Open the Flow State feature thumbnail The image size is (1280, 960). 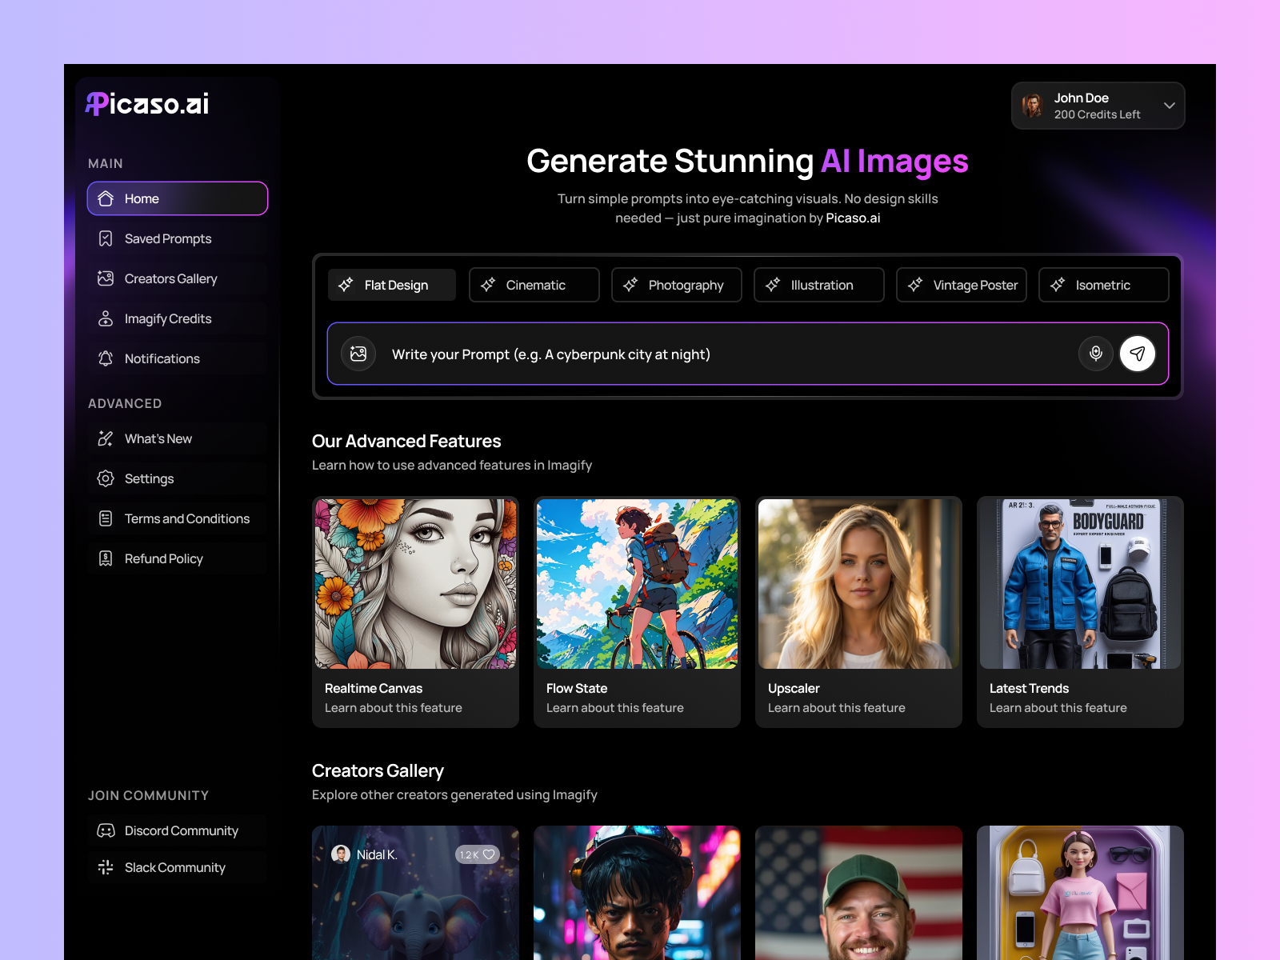point(637,583)
